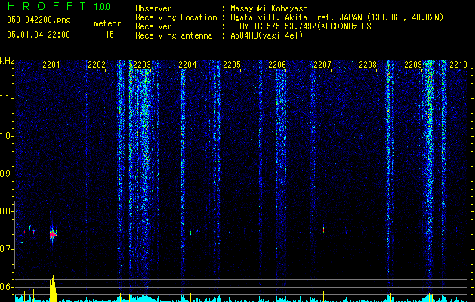Screen dimensions: 475x302
Task: Click the 'Receiving antenna' field label
Action: [x=174, y=35]
